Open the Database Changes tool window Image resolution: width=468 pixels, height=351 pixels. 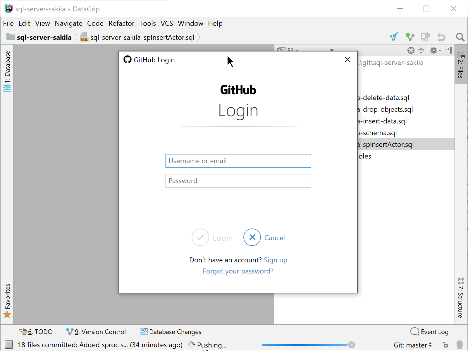coord(171,332)
